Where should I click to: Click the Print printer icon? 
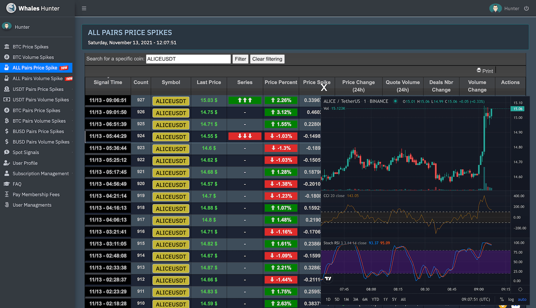point(479,70)
